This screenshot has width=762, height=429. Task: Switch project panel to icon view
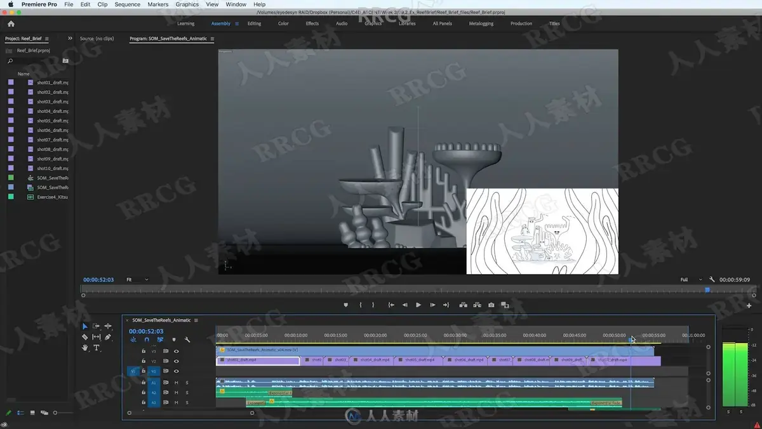tap(32, 412)
